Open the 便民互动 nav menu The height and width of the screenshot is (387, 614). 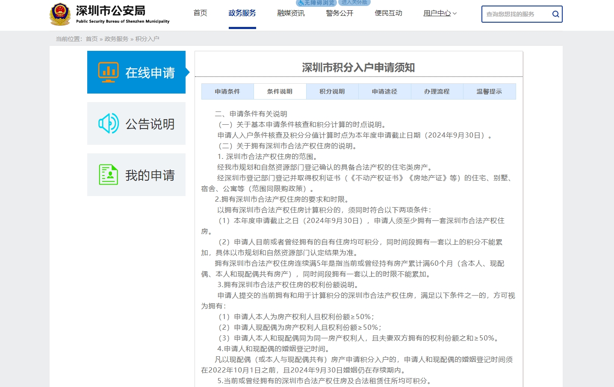(x=388, y=13)
